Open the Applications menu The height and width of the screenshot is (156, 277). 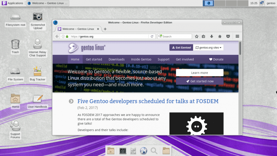[x=13, y=3]
